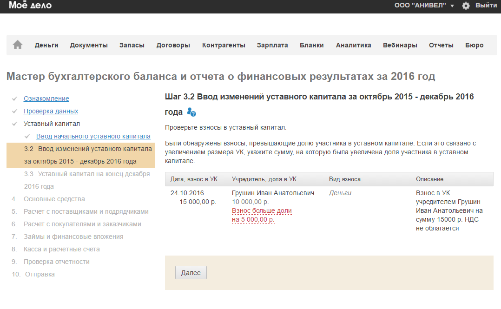Select step 4 Основные средства

click(48, 199)
